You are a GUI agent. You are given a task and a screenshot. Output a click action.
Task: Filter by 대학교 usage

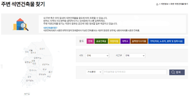(x=125, y=41)
